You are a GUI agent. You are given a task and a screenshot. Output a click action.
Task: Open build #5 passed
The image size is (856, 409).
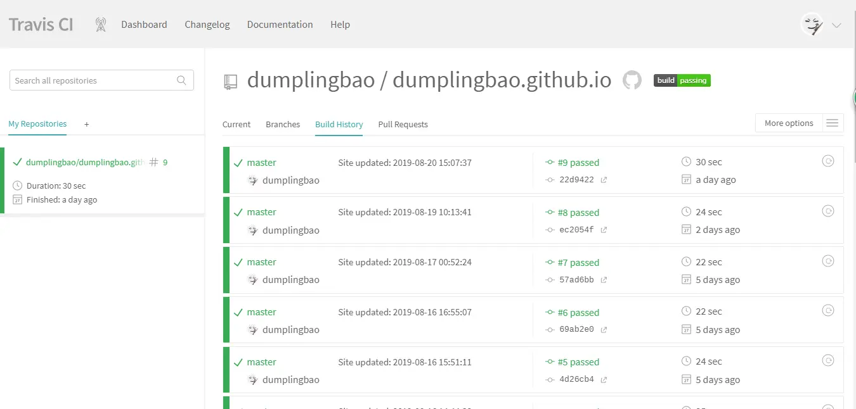click(x=578, y=362)
